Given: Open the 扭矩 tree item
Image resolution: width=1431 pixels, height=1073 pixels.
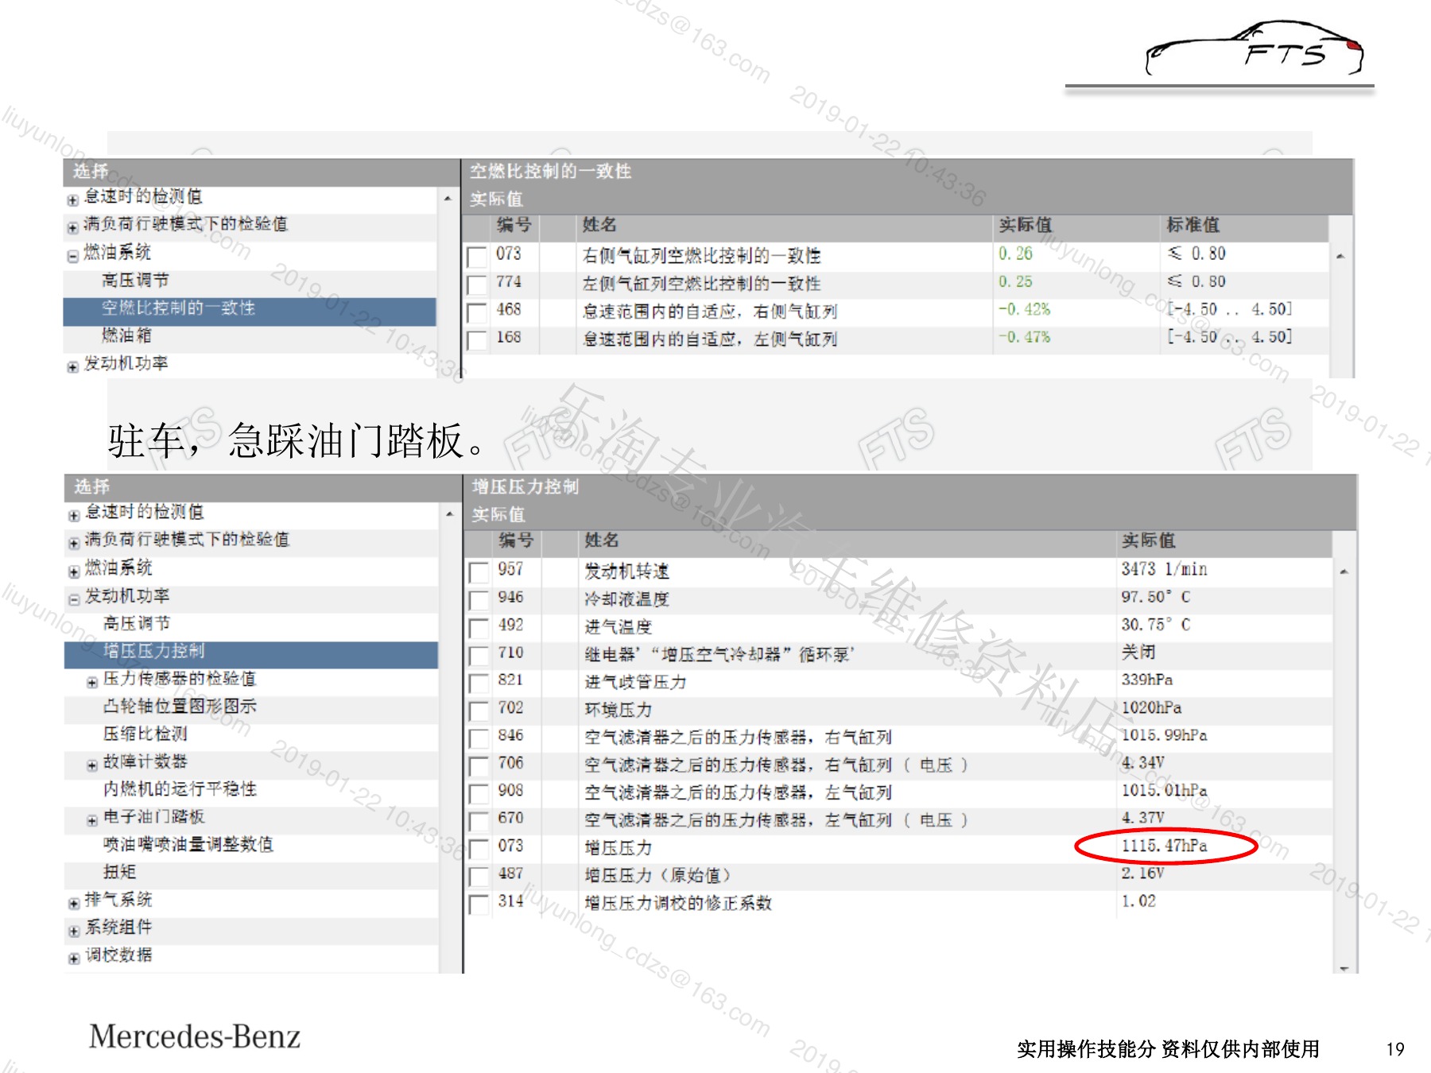Looking at the screenshot, I should [119, 872].
